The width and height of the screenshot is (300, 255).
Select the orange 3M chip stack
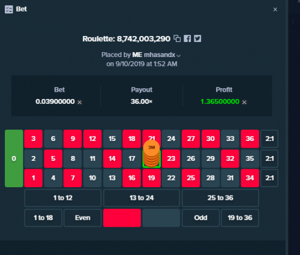coord(152,154)
